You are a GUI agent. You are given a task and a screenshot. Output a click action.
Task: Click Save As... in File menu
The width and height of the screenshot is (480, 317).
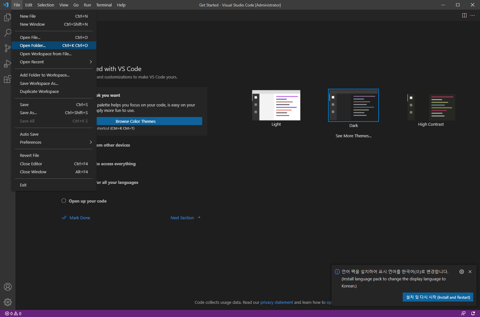pyautogui.click(x=54, y=113)
